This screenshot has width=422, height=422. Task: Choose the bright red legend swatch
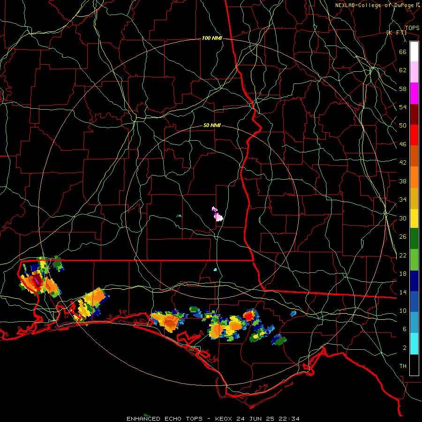[414, 135]
